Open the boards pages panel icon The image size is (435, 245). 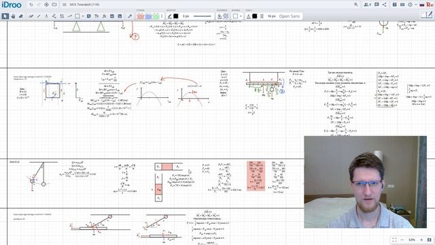click(x=54, y=5)
